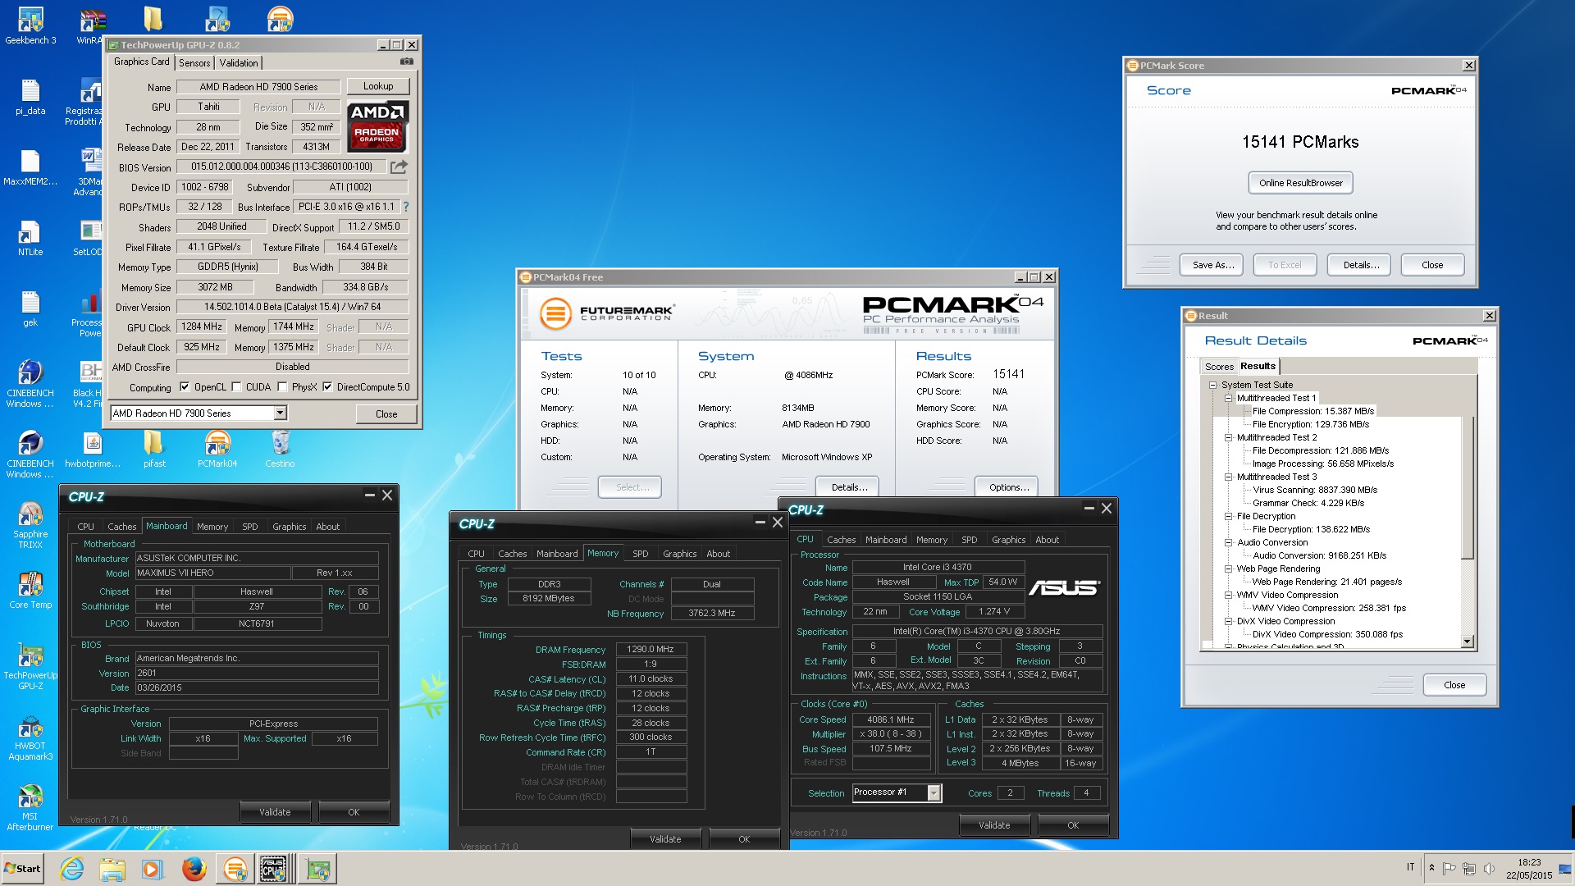
Task: Open the pifast folder on desktop
Action: [x=154, y=450]
